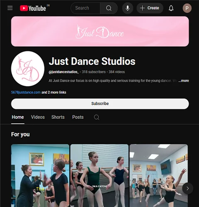Click the '384 videos' count
199x207 pixels.
pyautogui.click(x=116, y=72)
